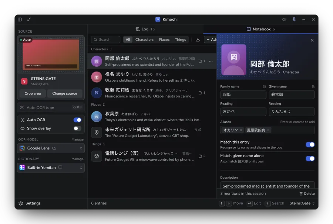
Task: Click the ま pink avatar
Action: click(97, 77)
